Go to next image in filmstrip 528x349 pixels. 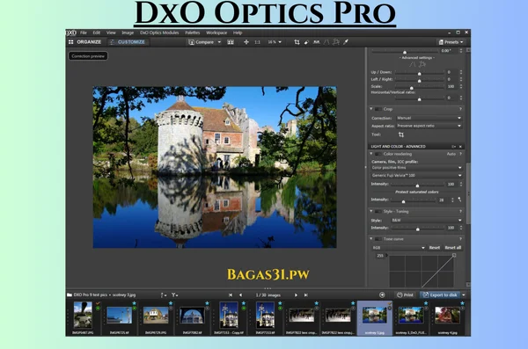296,295
